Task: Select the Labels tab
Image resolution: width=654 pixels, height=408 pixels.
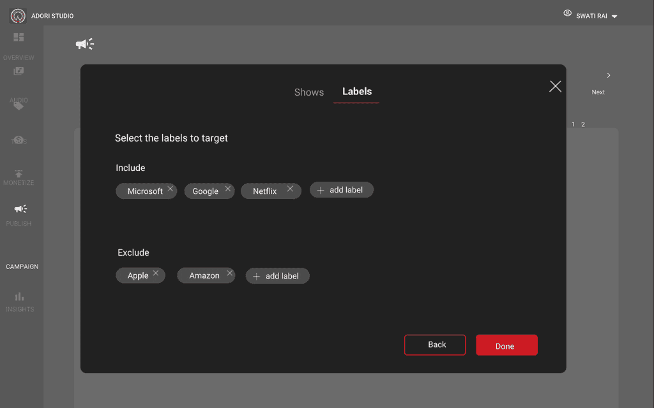Action: click(x=357, y=92)
